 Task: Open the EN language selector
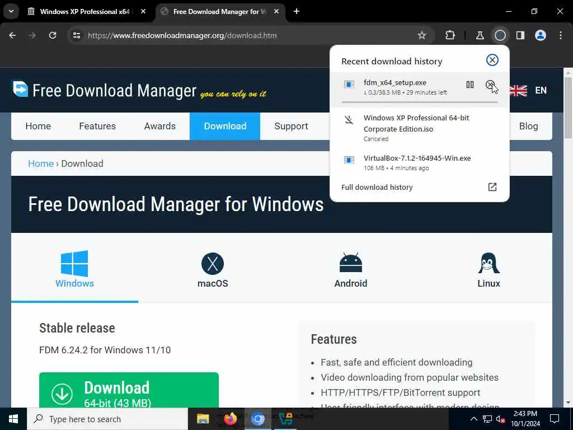[541, 90]
